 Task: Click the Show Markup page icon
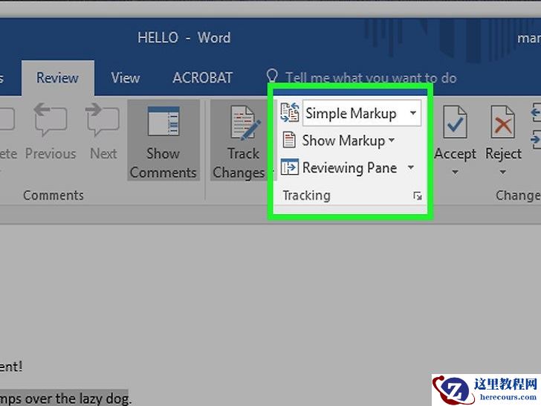pos(289,140)
